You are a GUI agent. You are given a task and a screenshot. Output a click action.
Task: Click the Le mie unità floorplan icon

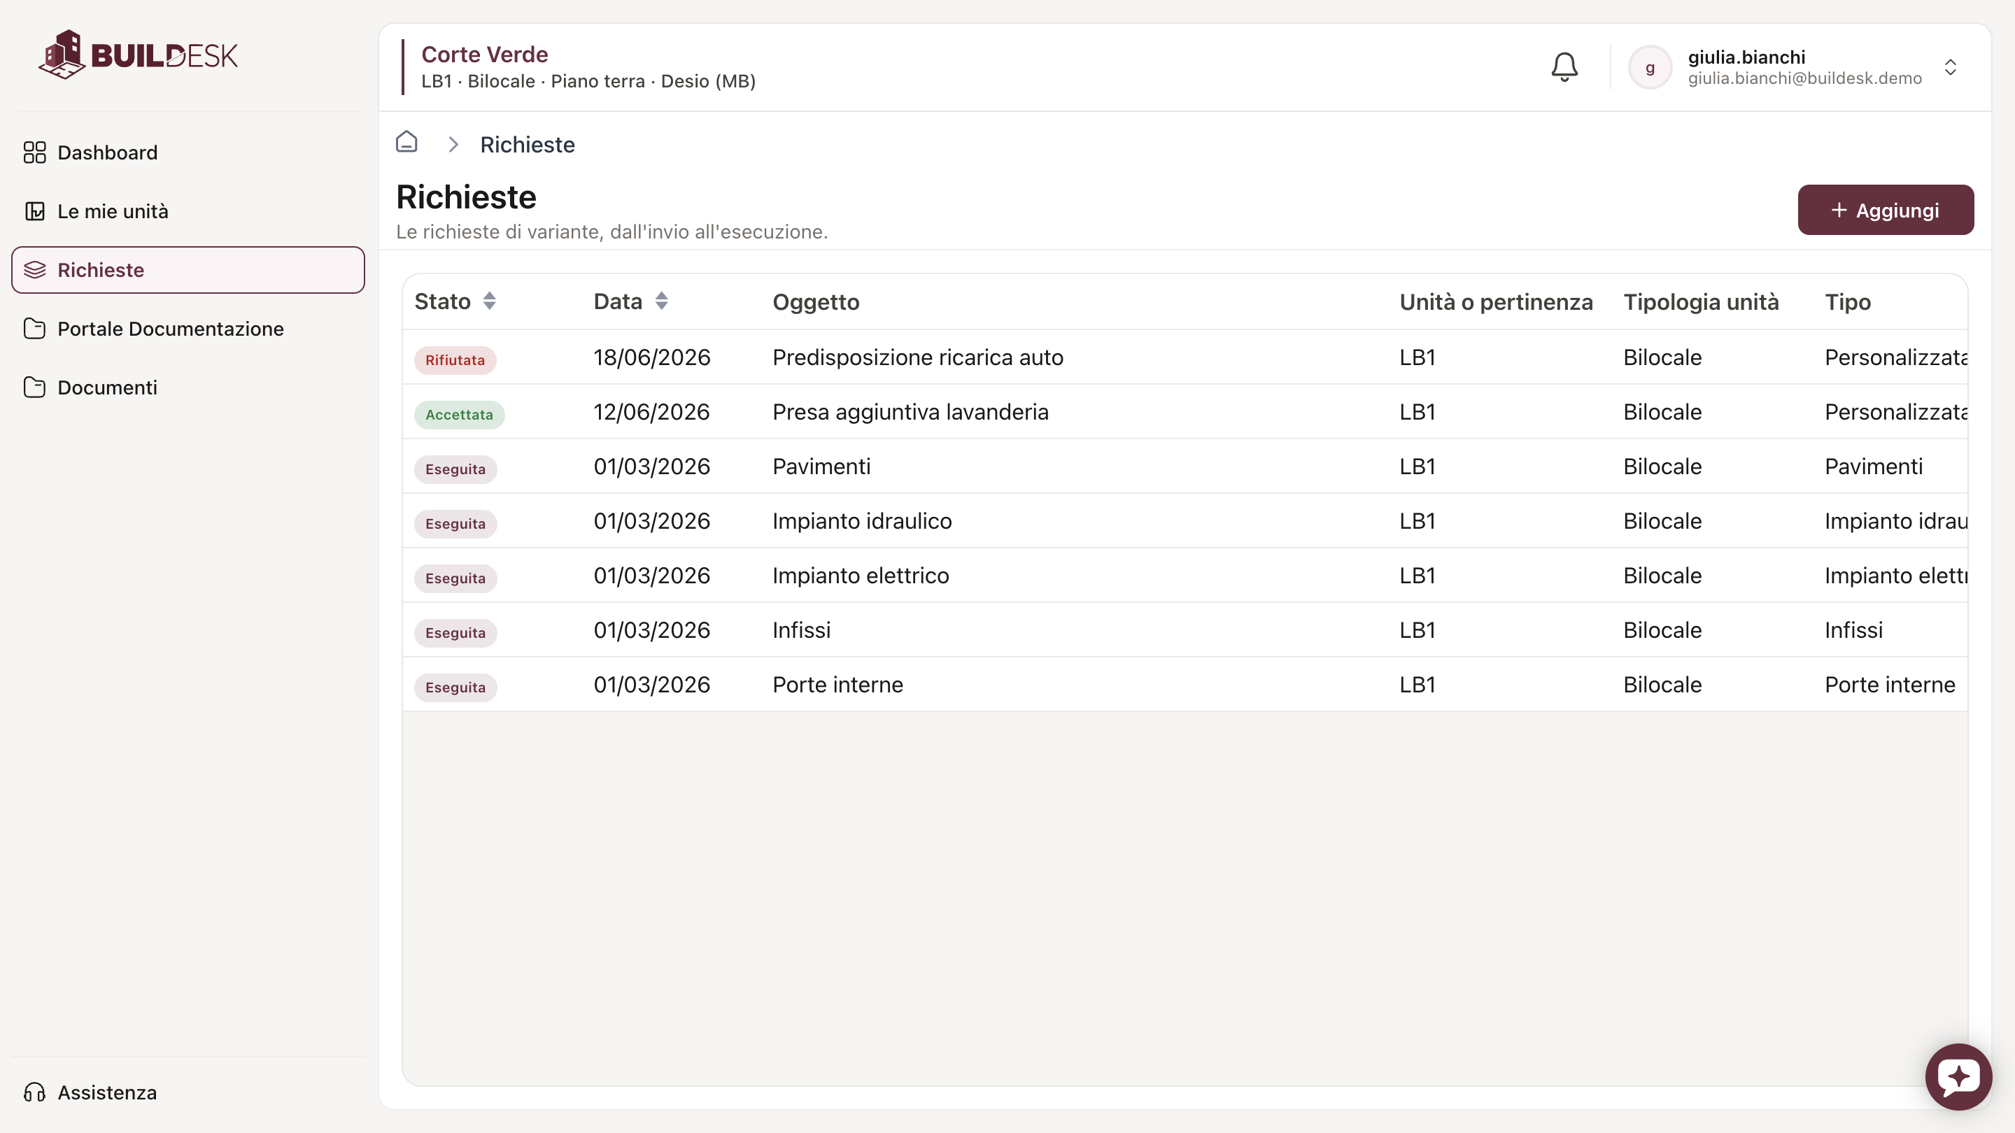[34, 211]
